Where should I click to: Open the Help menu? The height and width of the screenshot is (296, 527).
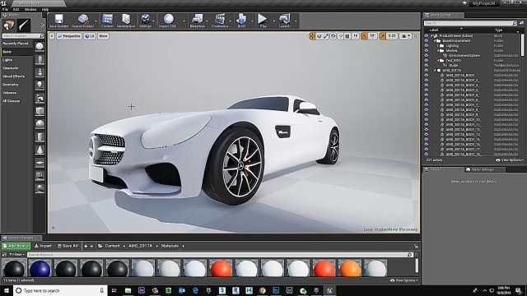45,9
